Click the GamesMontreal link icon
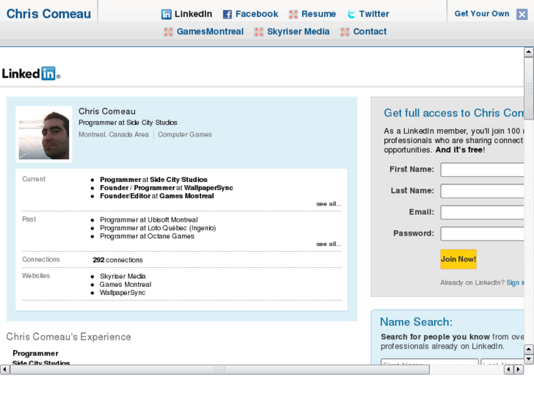The image size is (534, 400). coord(168,32)
